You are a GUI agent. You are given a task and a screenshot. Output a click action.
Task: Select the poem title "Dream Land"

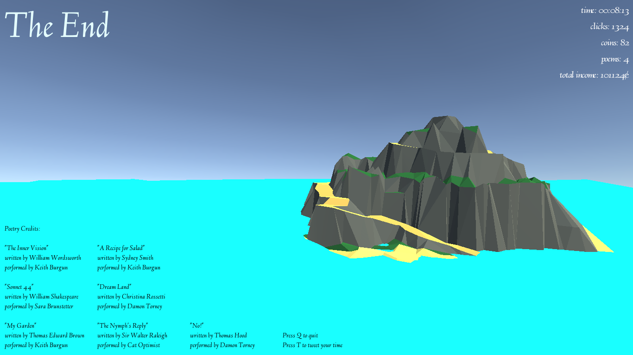(114, 287)
